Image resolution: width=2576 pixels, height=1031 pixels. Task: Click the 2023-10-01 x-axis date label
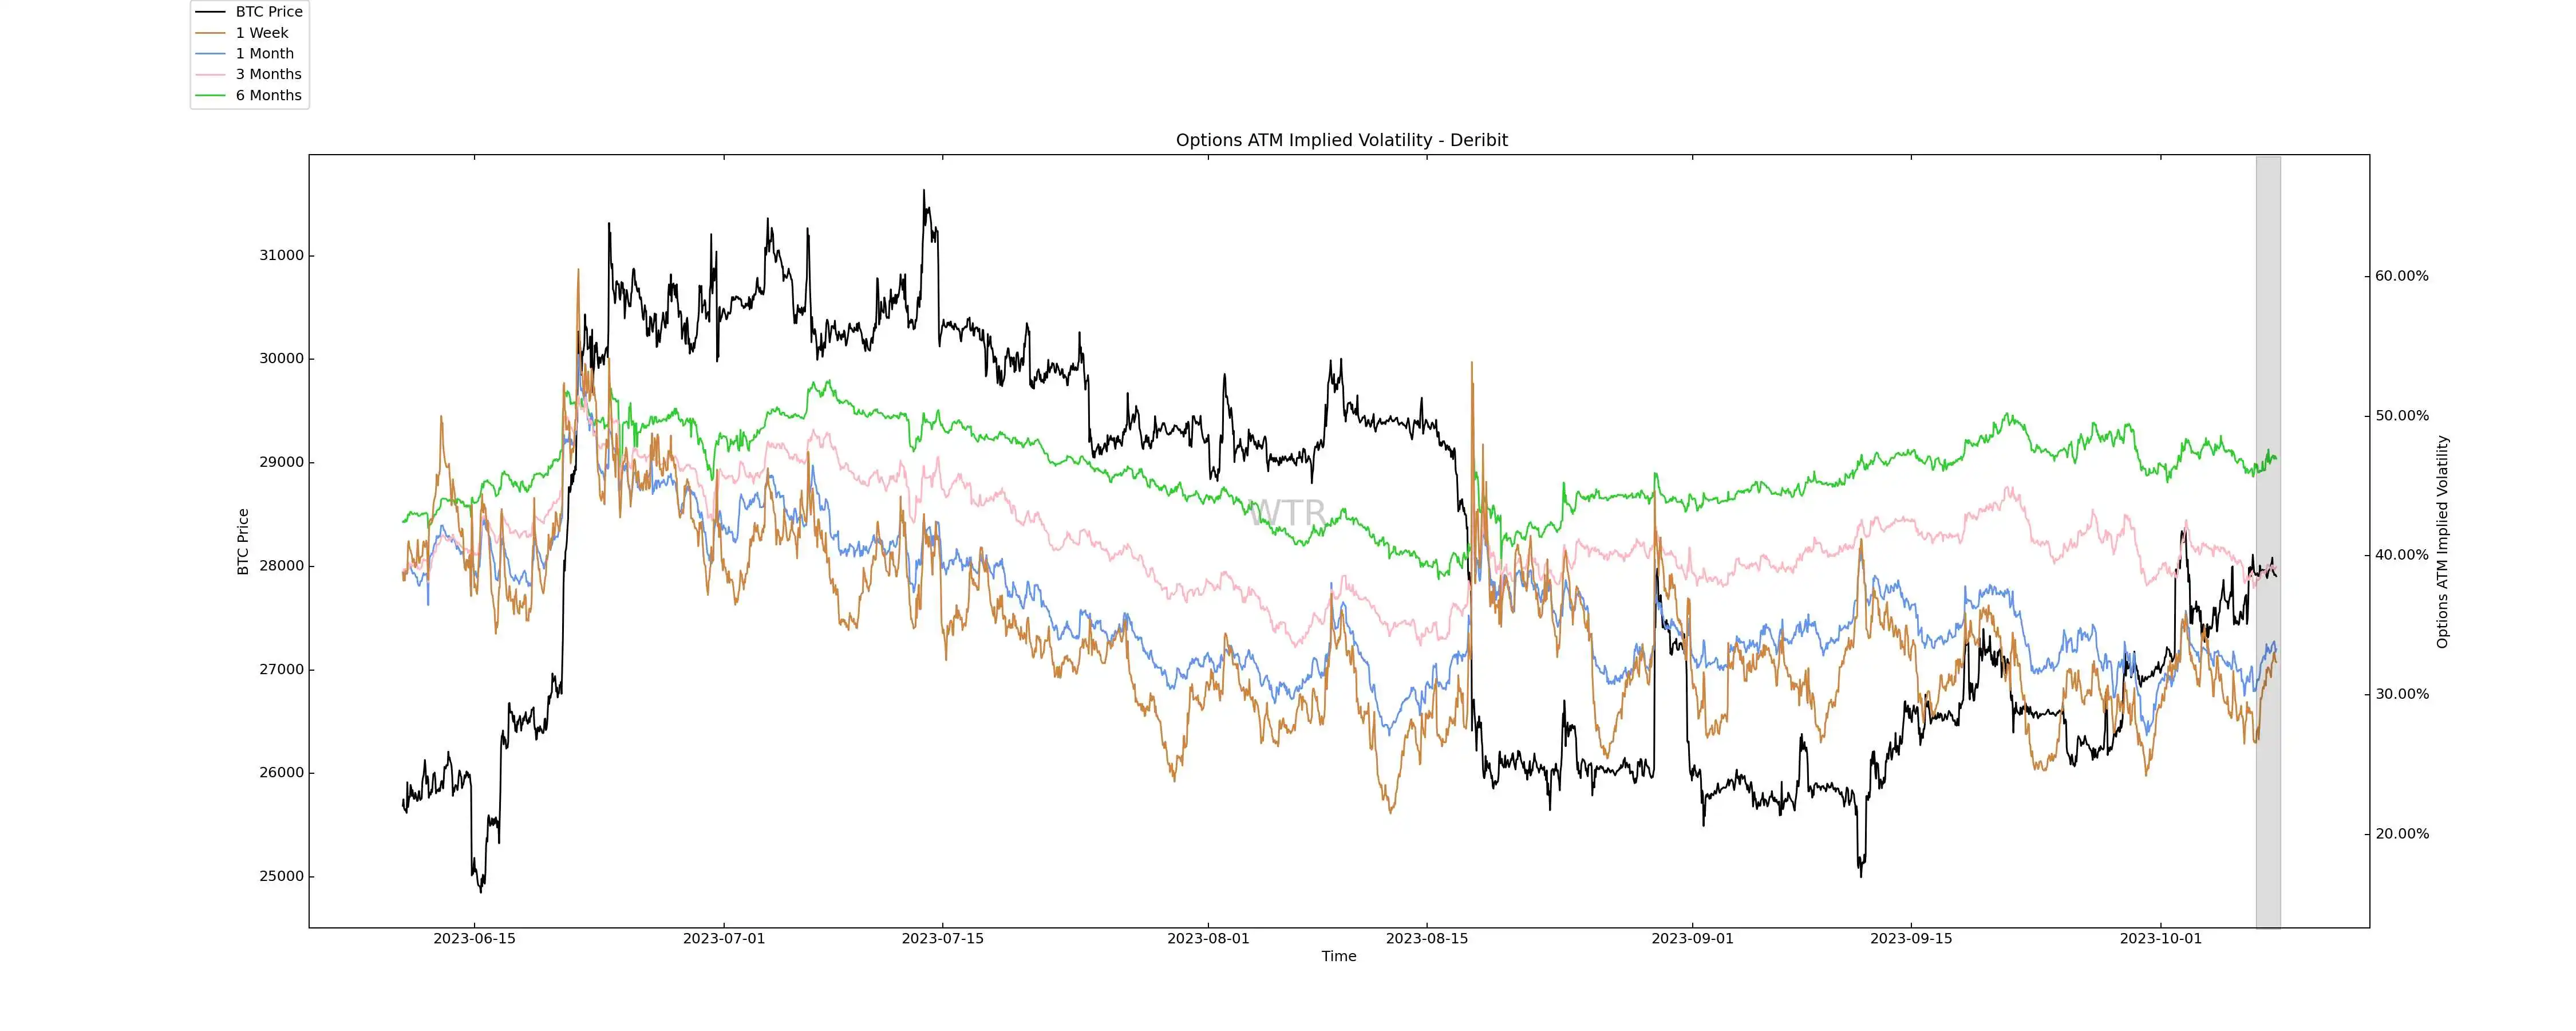point(2160,939)
